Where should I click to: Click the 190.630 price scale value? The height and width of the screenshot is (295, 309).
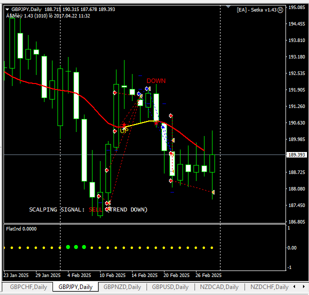pyautogui.click(x=296, y=123)
